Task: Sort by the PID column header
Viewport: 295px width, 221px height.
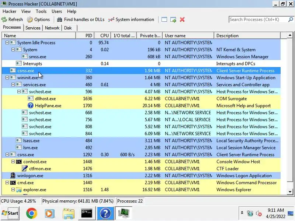Action: [x=85, y=35]
